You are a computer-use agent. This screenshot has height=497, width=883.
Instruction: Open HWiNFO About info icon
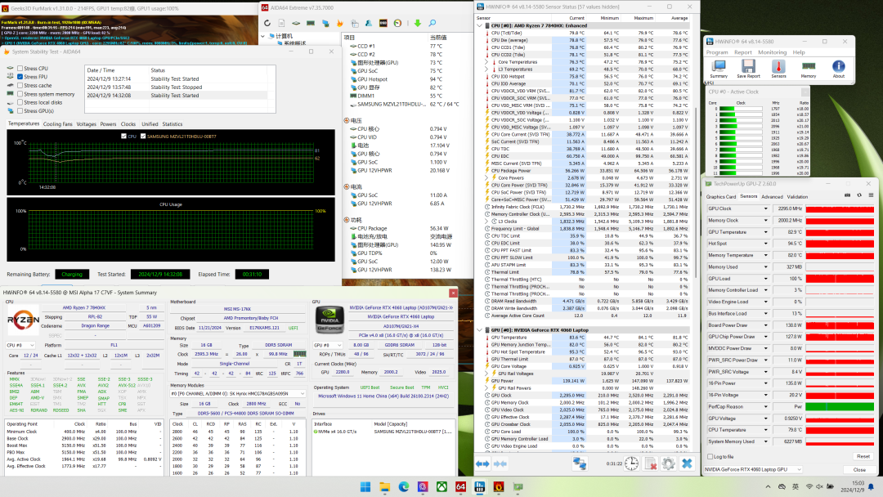pos(839,69)
